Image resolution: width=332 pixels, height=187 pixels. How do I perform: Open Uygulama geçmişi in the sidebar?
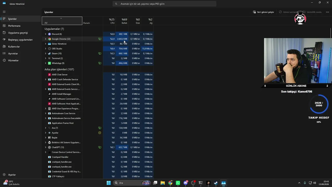21,33
